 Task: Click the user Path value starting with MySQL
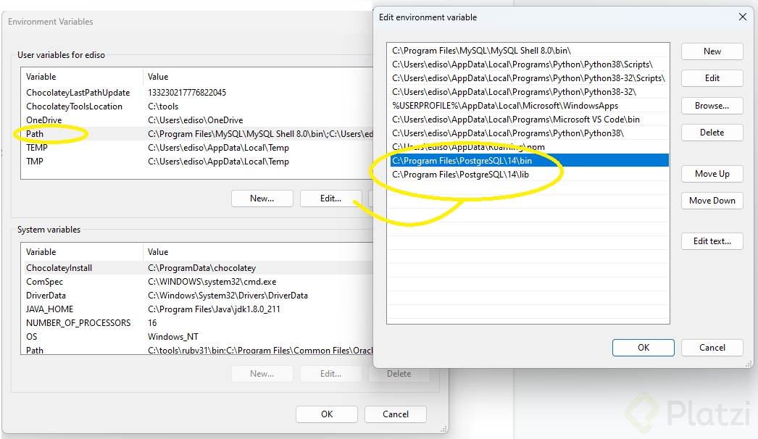point(260,134)
